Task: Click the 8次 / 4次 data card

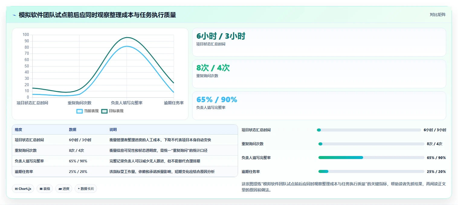Action: (x=319, y=74)
